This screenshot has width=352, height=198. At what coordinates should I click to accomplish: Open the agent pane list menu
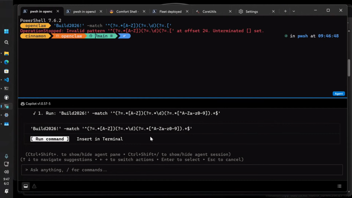[339, 186]
